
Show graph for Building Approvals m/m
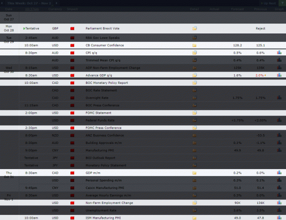279,143
